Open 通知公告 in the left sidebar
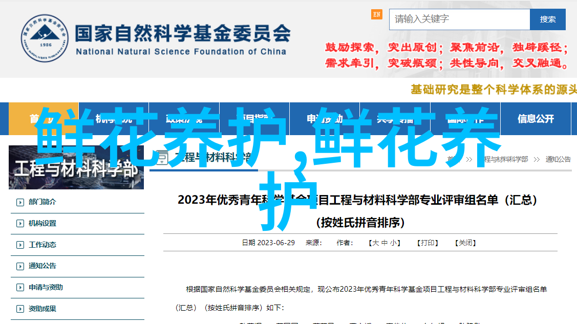Viewport: 577px width, 324px height. pyautogui.click(x=42, y=266)
